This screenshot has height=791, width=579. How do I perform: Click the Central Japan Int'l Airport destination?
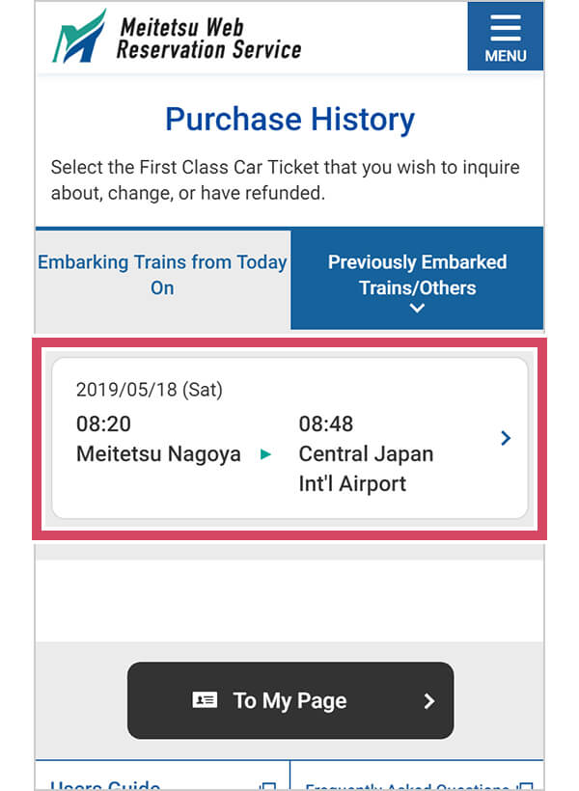coord(366,468)
